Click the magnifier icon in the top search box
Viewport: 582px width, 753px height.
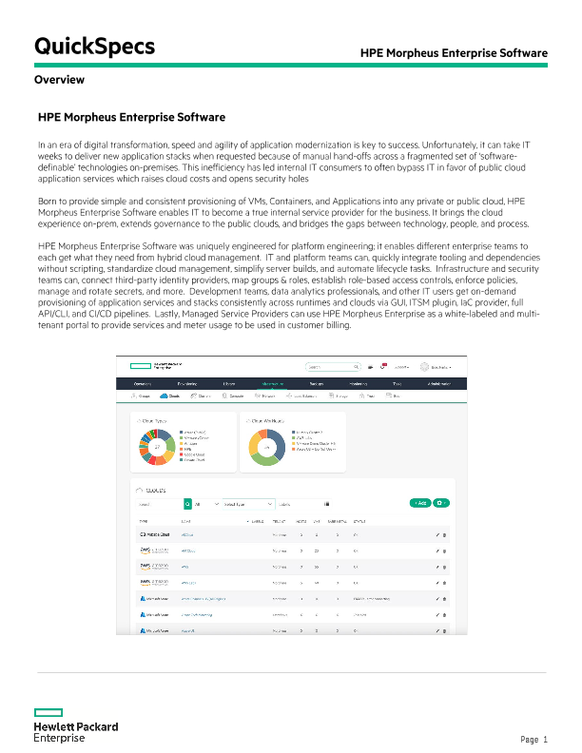click(x=356, y=367)
